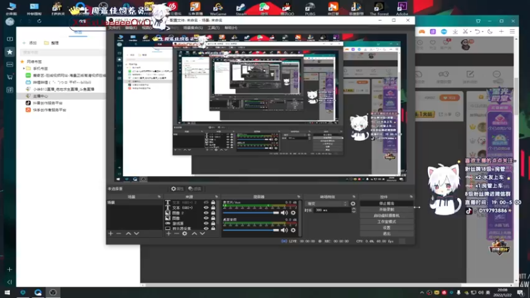The image size is (530, 298).
Task: Click the browser reload icon
Action: [x=39, y=21]
